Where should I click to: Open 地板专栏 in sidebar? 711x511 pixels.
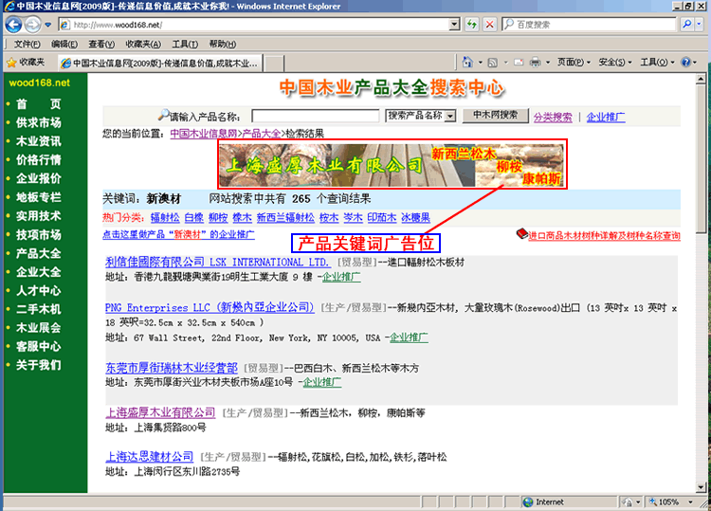tap(39, 197)
